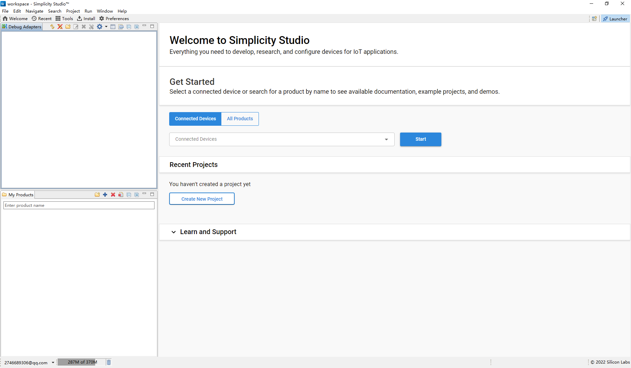The image size is (631, 368).
Task: Open the Project menu
Action: coord(73,11)
